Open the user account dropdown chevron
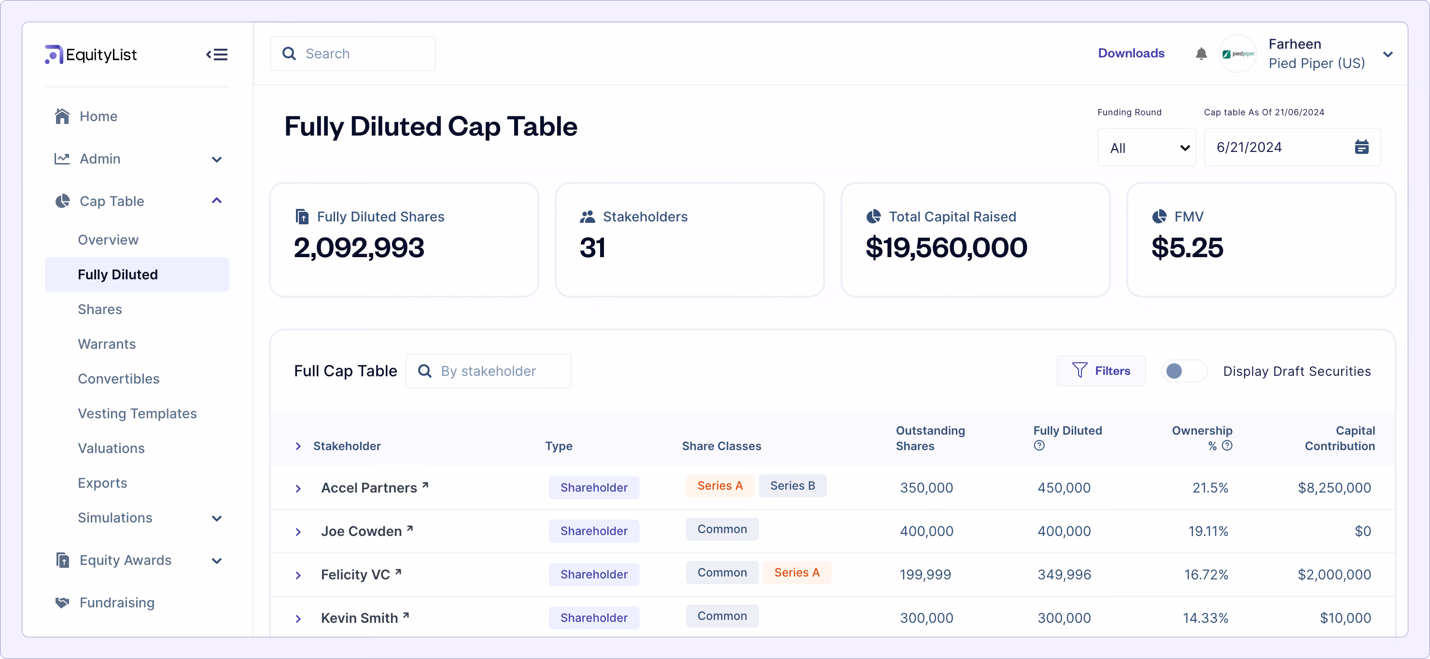Viewport: 1430px width, 659px height. pyautogui.click(x=1388, y=55)
